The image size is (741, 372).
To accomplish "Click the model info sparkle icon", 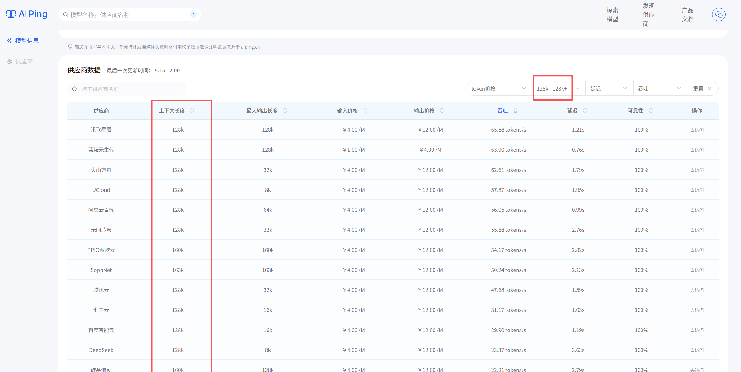I will (x=9, y=41).
